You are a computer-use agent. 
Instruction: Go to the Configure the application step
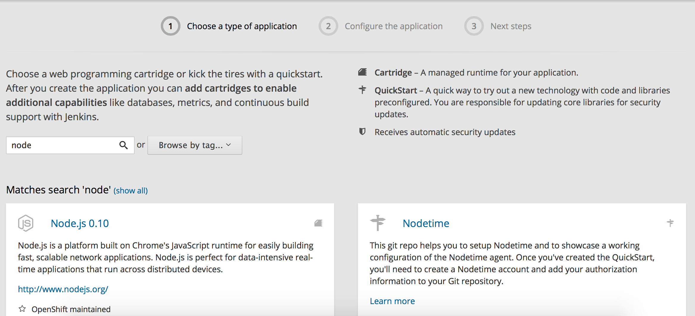pos(393,26)
